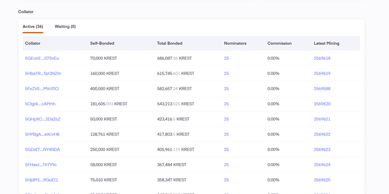Open latest mining block 2569624
The image size is (389, 194).
point(322,165)
